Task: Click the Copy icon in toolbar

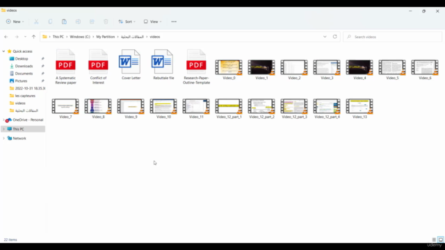Action: coord(50,22)
